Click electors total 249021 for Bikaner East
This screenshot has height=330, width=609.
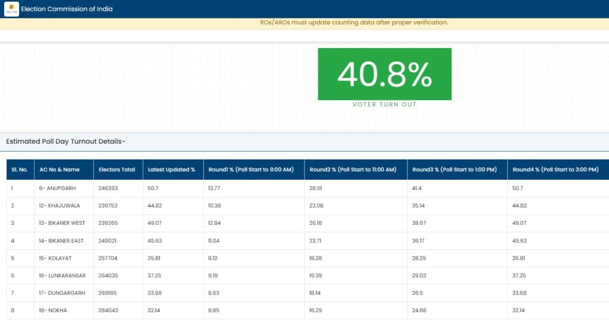click(107, 241)
